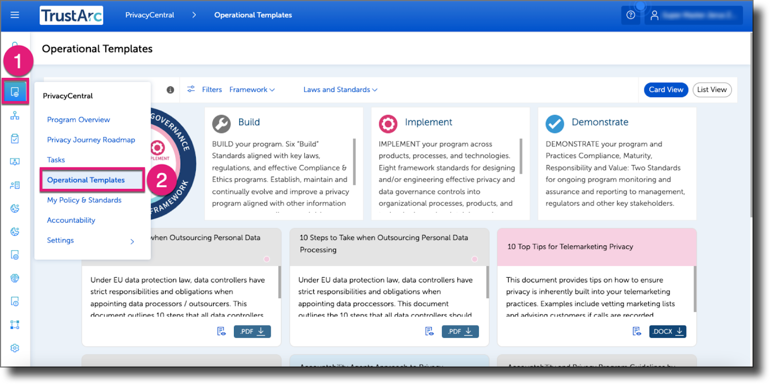Open the person with list sidebar icon
The height and width of the screenshot is (384, 770).
[15, 185]
